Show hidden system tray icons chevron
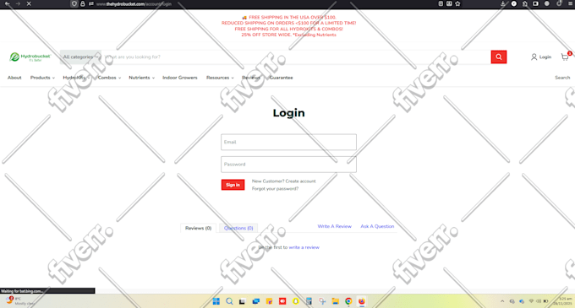The height and width of the screenshot is (308, 575). coord(502,301)
